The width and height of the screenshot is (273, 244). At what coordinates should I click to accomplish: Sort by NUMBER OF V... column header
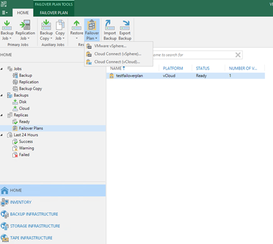point(243,68)
